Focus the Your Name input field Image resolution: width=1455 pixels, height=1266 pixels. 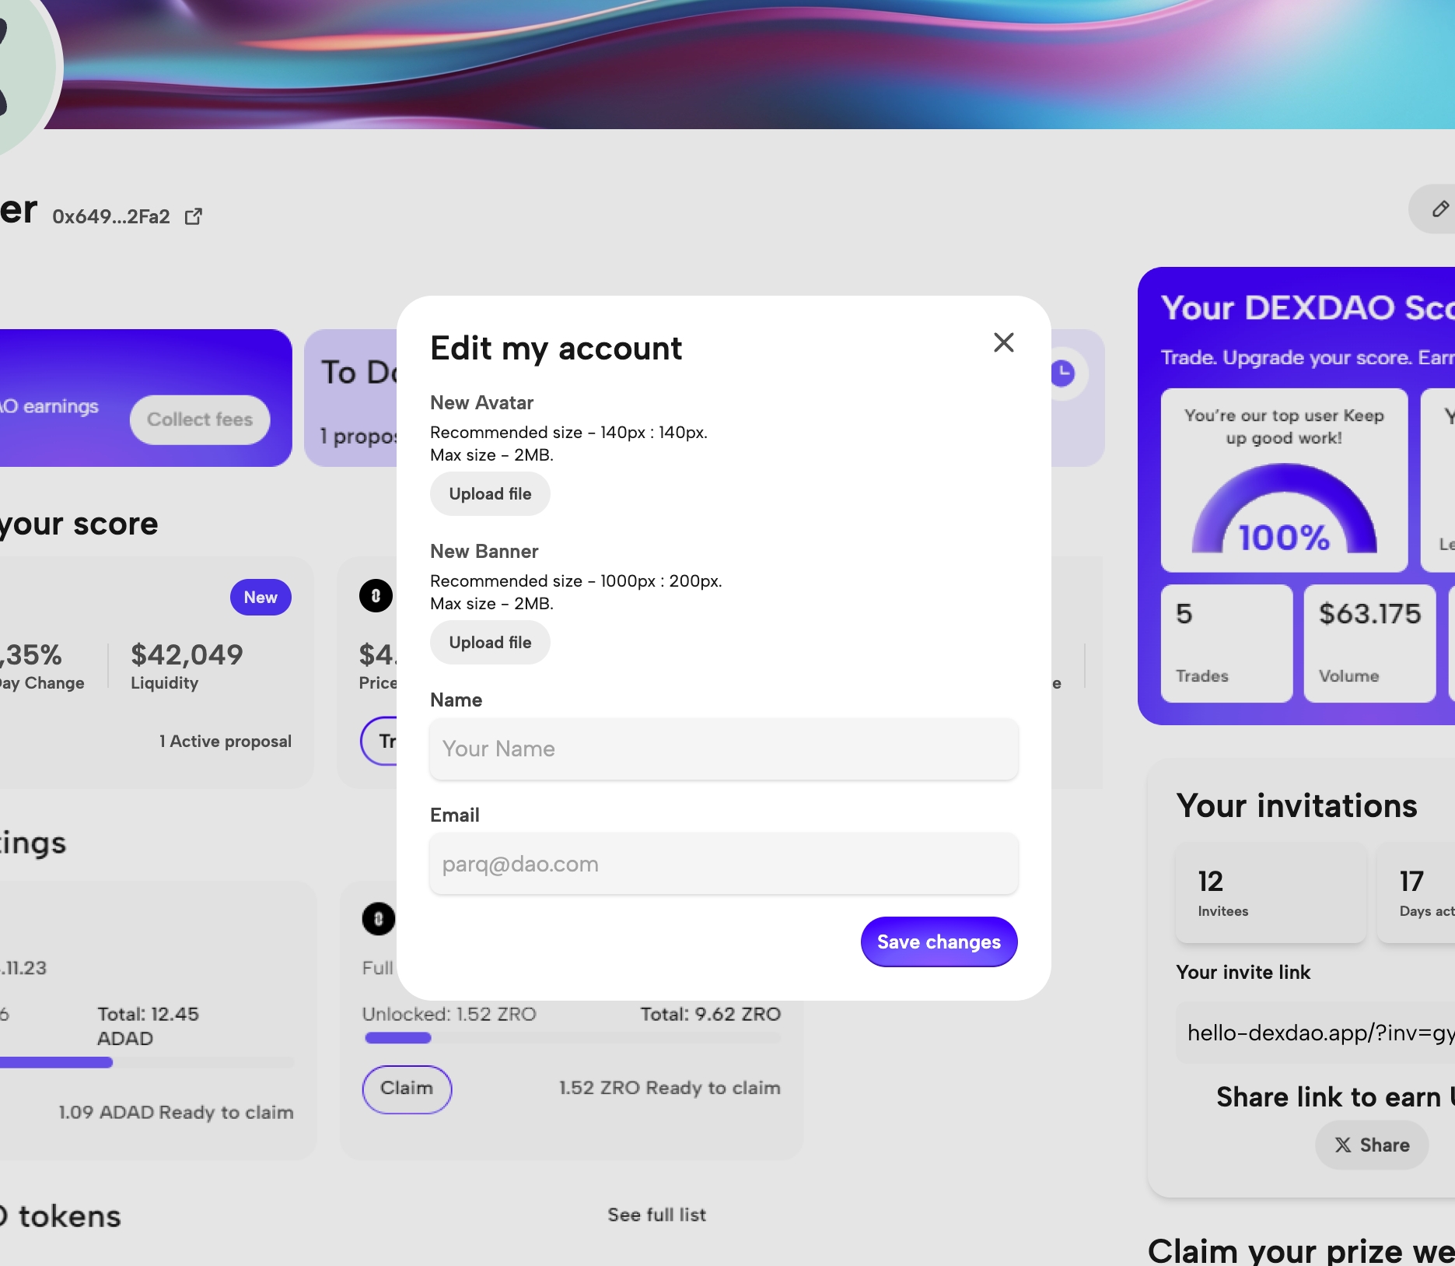[723, 749]
